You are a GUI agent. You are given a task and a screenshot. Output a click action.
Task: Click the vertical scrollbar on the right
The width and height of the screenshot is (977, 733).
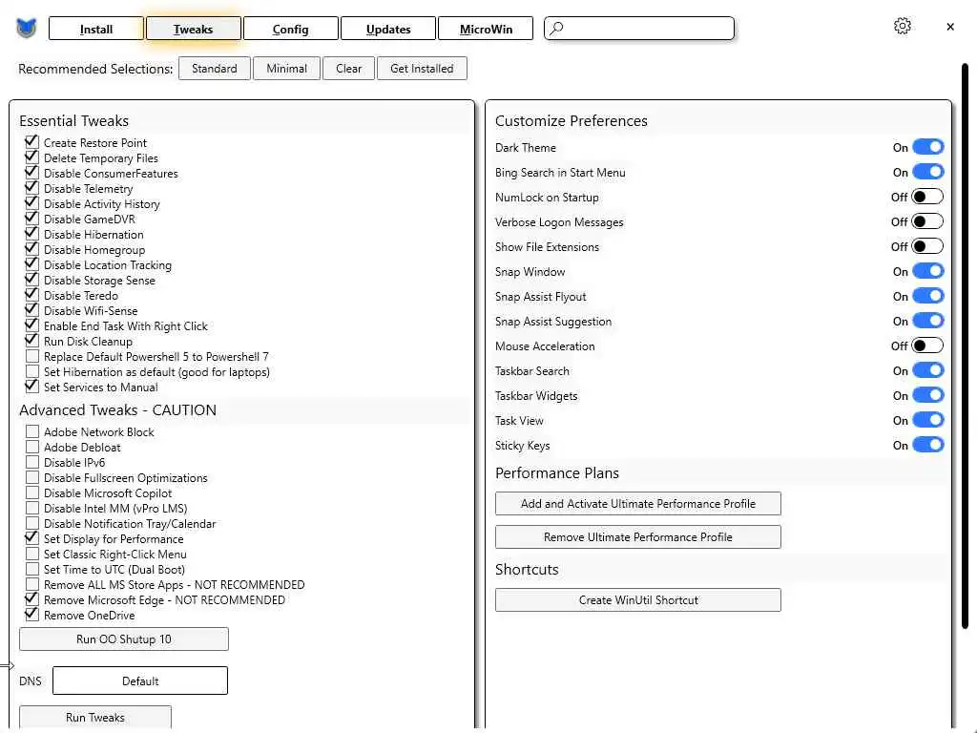click(x=965, y=346)
